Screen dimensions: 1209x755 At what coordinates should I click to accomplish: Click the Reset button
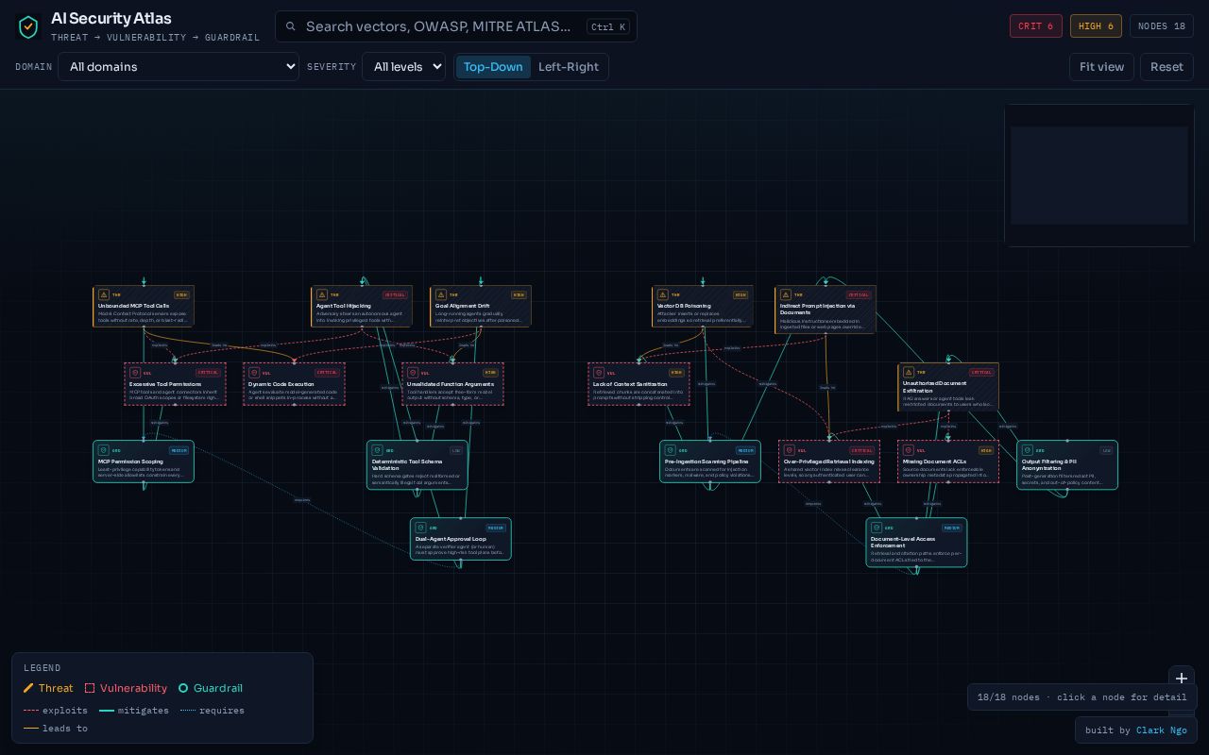[1166, 67]
